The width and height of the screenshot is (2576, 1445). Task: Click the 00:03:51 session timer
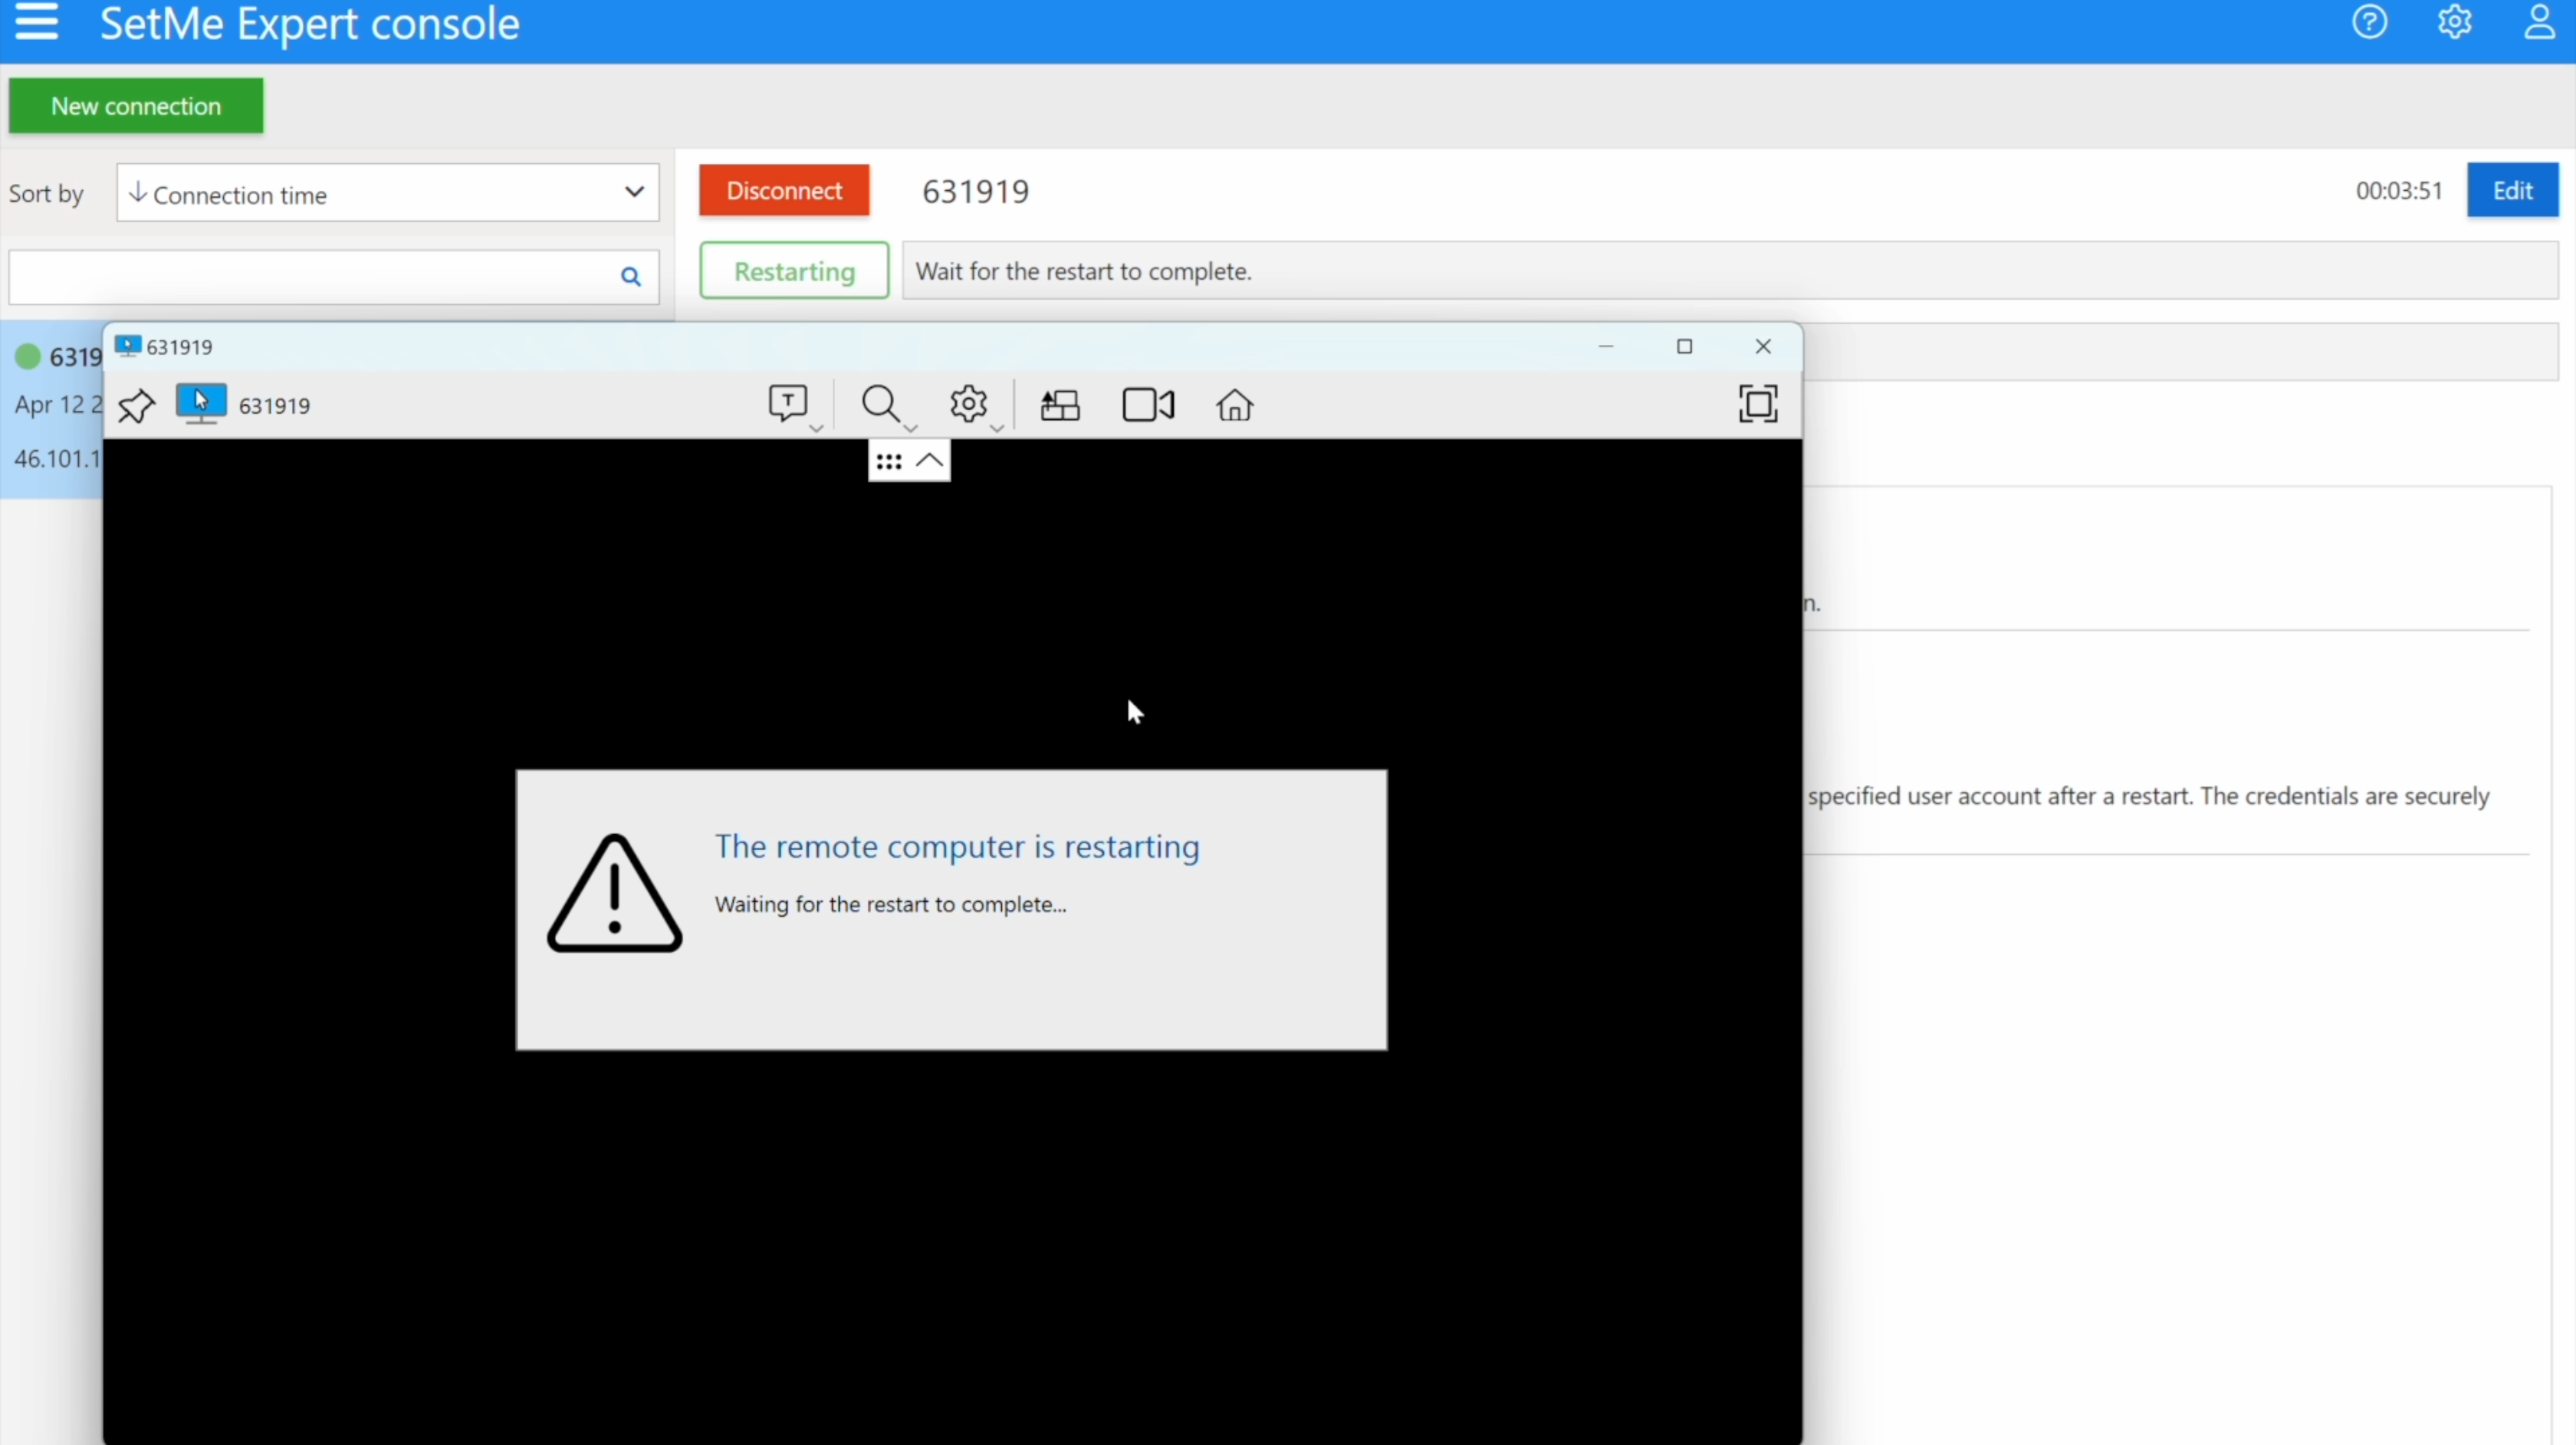coord(2398,191)
